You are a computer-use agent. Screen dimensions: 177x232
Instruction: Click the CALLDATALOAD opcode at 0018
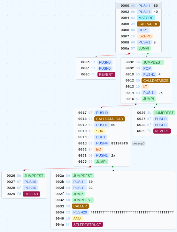point(109,119)
